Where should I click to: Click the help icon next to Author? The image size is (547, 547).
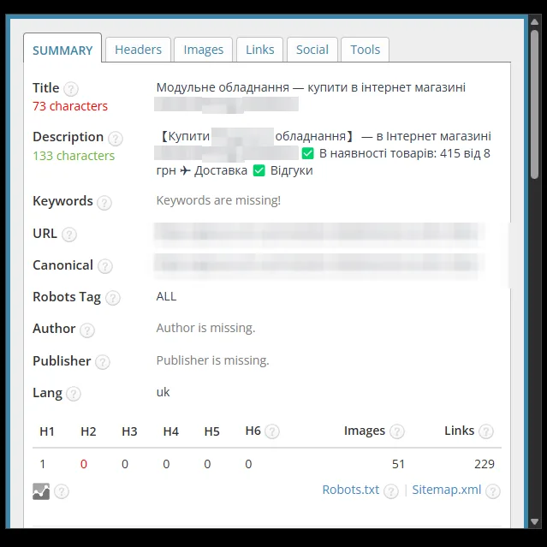click(87, 330)
